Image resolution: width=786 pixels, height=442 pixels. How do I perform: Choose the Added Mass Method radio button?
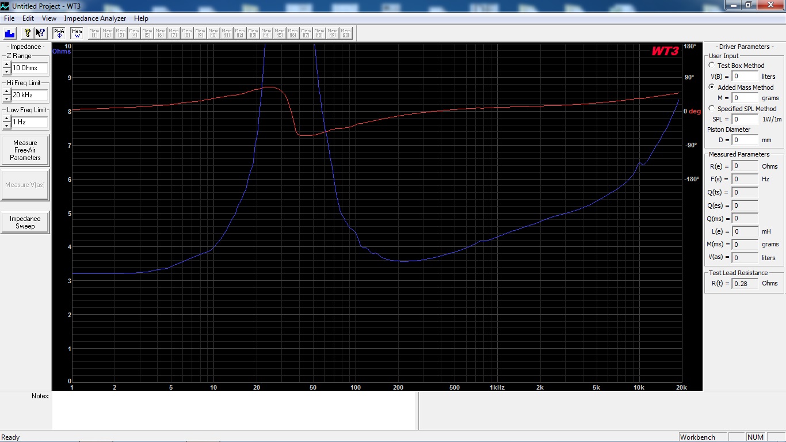coord(712,87)
